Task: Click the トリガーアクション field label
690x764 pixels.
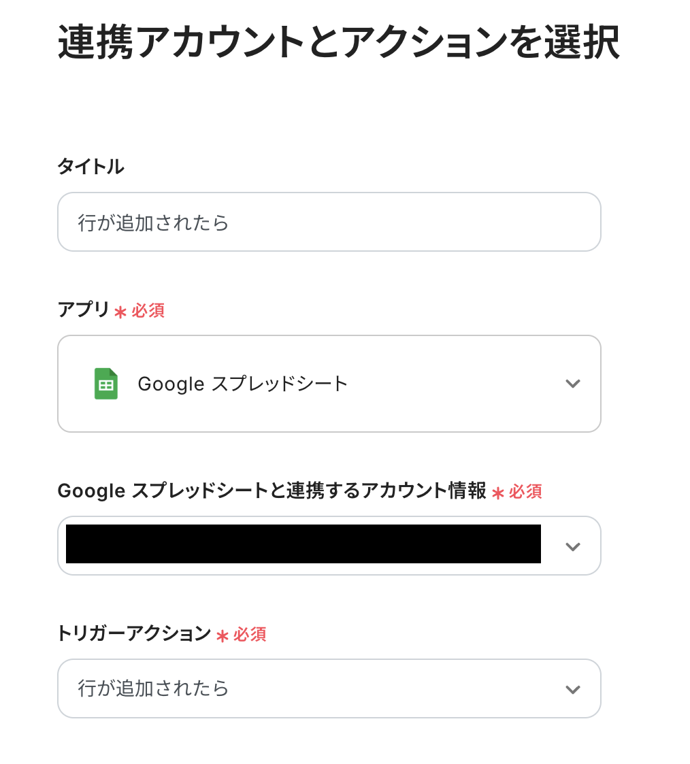Action: click(135, 633)
